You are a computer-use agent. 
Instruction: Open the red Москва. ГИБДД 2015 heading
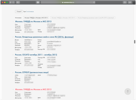pos(33,89)
